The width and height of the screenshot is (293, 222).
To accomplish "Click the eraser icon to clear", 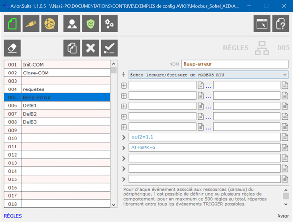I will 13,48.
